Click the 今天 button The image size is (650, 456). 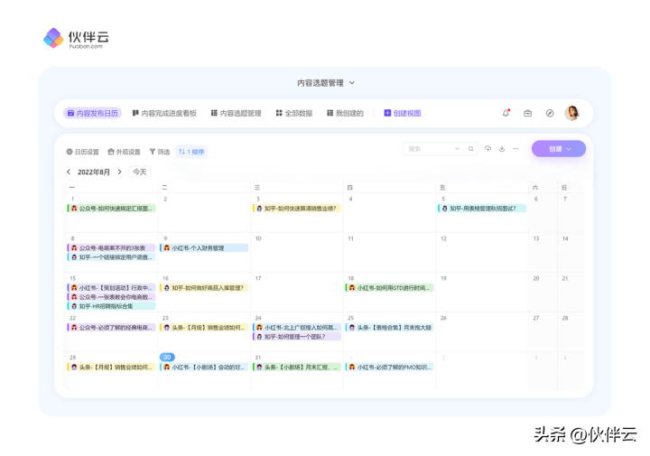pos(139,172)
